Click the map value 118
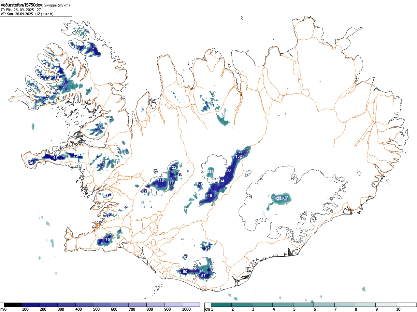This screenshot has height=312, width=417. [x=161, y=180]
